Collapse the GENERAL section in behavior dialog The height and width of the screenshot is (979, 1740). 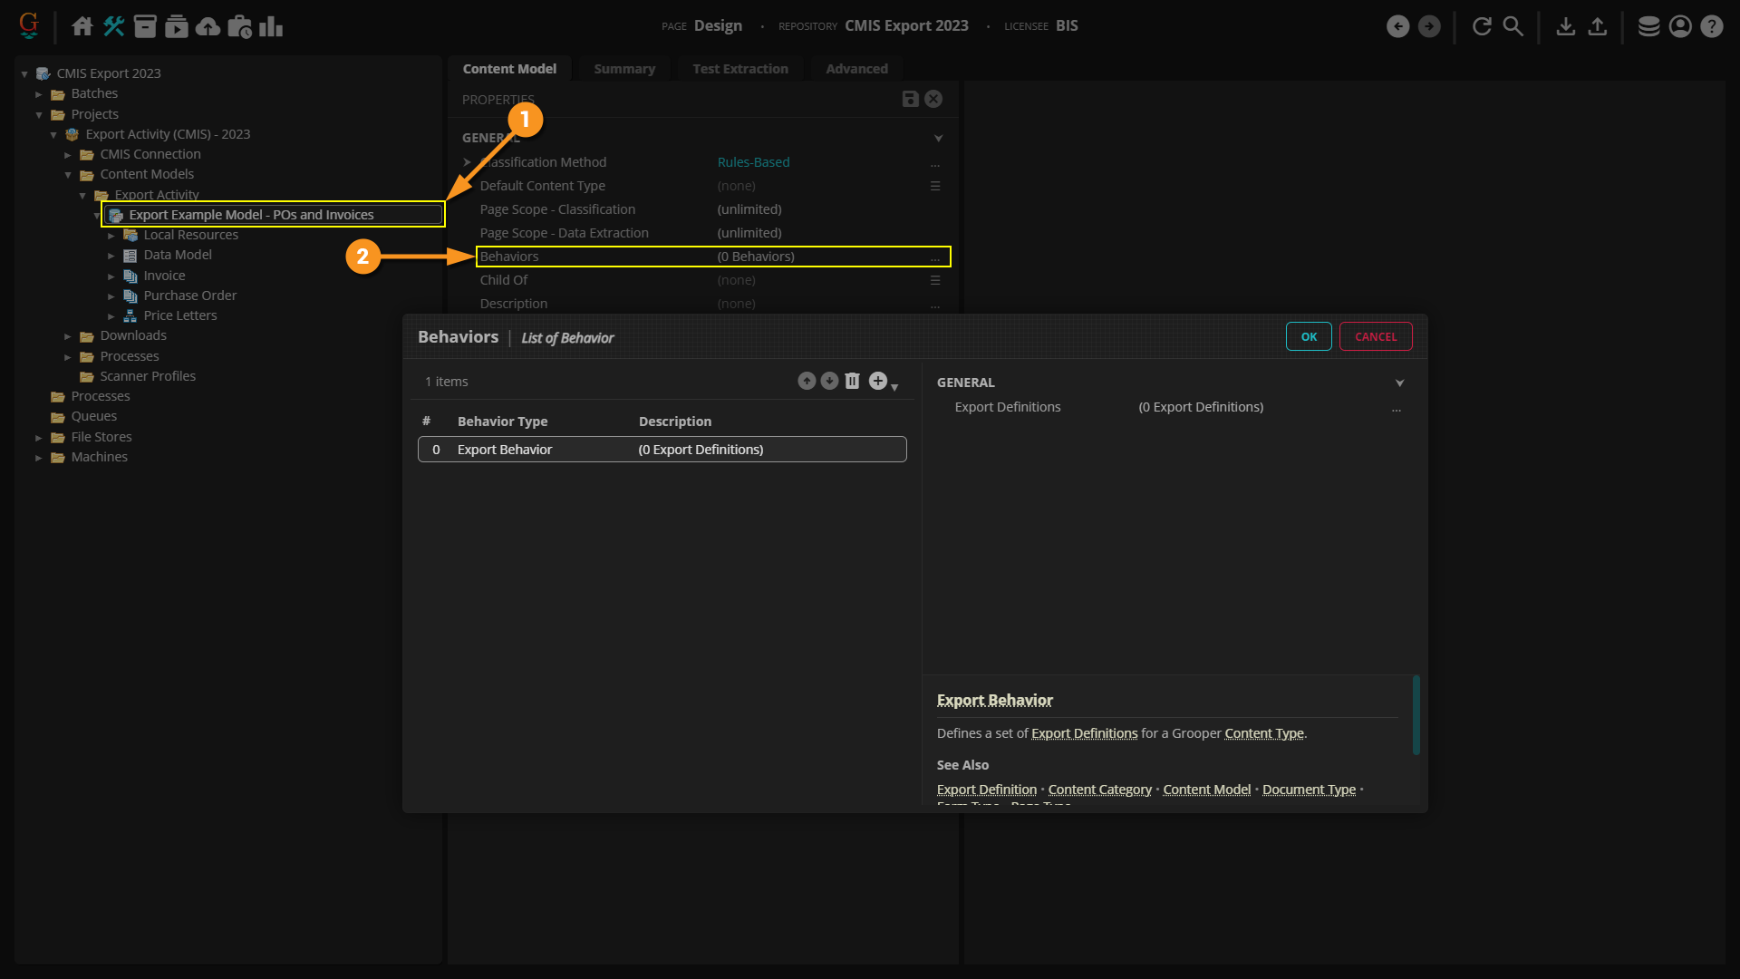[x=1399, y=383]
